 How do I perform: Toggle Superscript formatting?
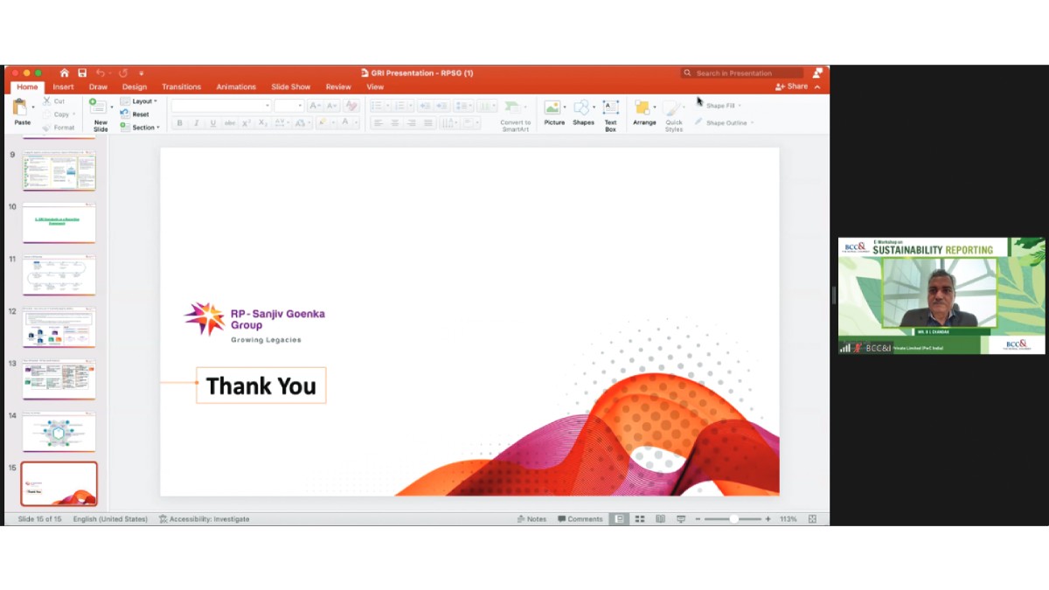tap(247, 123)
